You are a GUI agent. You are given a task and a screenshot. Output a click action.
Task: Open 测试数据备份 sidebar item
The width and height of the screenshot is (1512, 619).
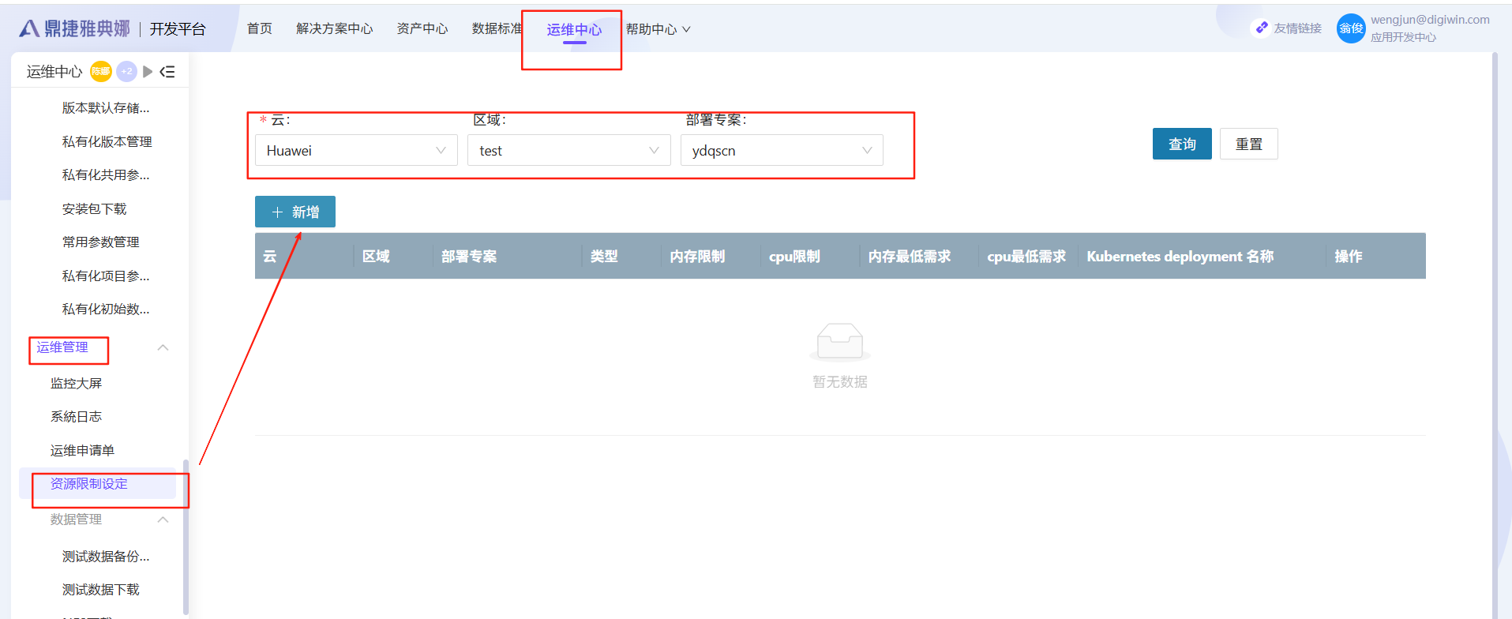pos(106,556)
